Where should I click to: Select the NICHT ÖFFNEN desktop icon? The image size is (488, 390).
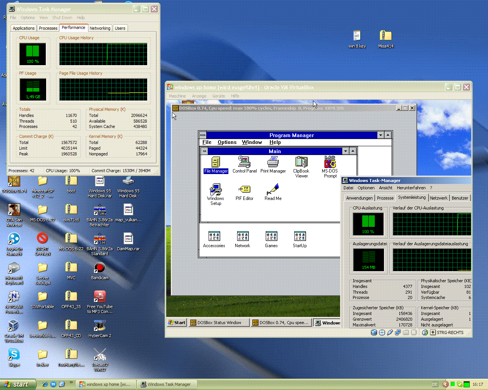tap(42, 244)
